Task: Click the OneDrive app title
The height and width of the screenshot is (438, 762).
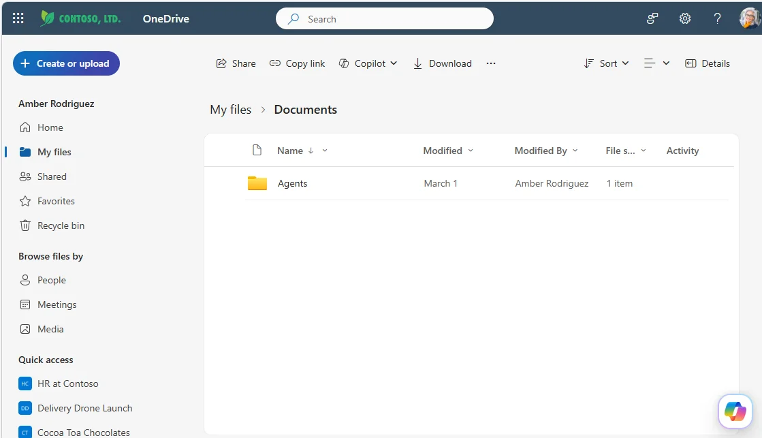Action: click(x=166, y=19)
